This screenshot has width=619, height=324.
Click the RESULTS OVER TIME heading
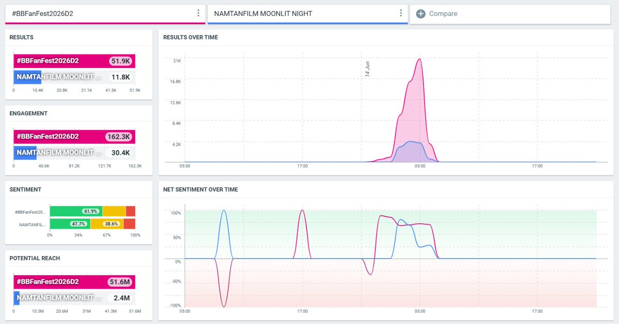190,38
